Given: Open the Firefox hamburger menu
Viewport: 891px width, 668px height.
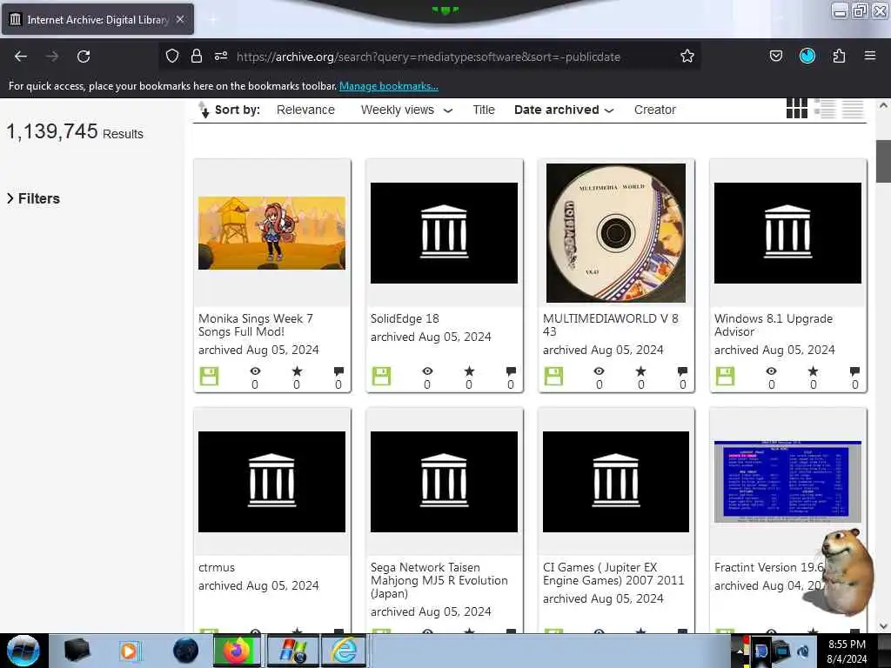Looking at the screenshot, I should [x=870, y=56].
